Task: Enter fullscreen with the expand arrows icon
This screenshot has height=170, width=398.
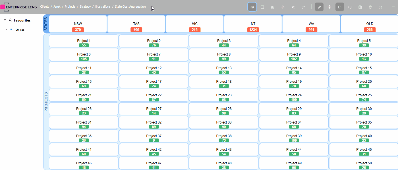Action: pyautogui.click(x=381, y=7)
